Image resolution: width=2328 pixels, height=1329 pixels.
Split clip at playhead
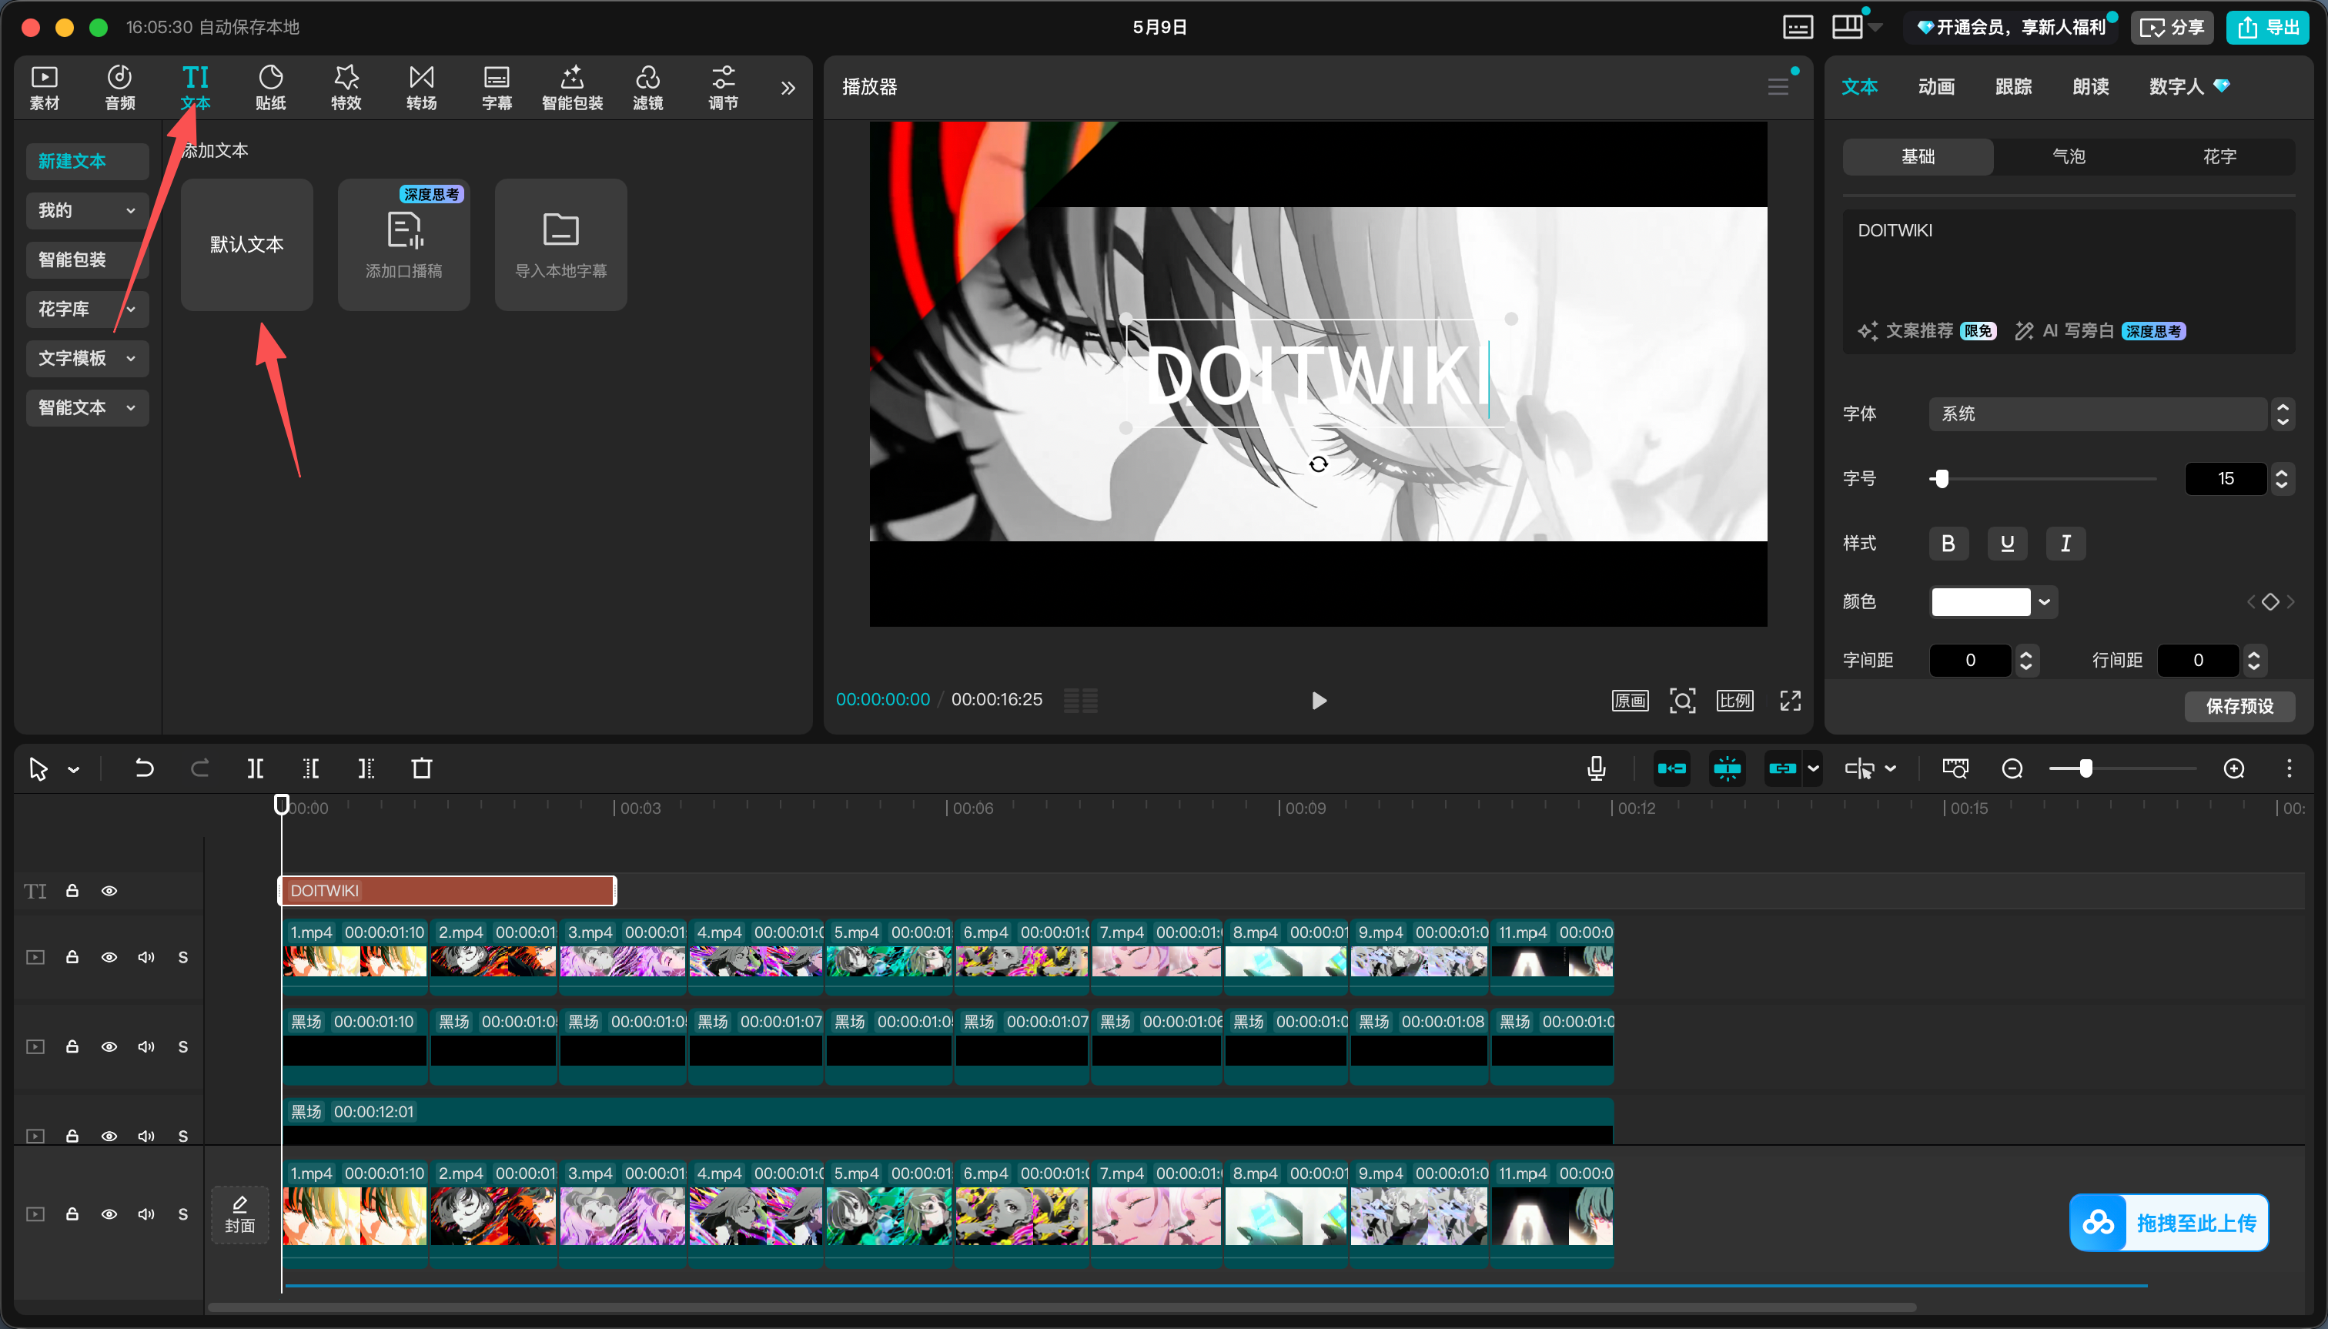(256, 768)
